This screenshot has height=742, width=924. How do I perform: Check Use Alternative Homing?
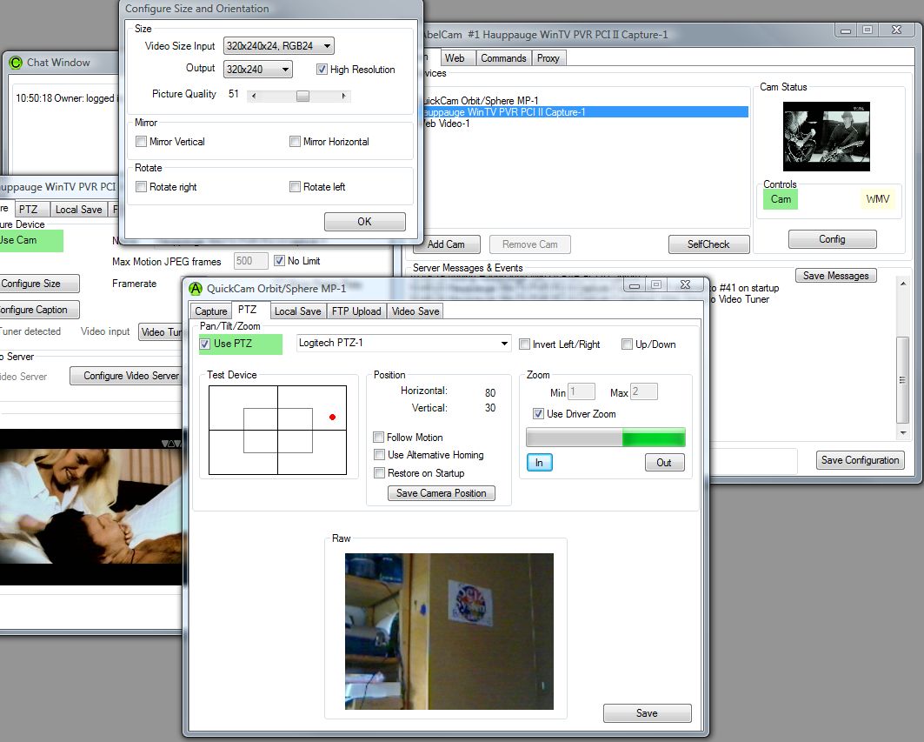pyautogui.click(x=380, y=455)
